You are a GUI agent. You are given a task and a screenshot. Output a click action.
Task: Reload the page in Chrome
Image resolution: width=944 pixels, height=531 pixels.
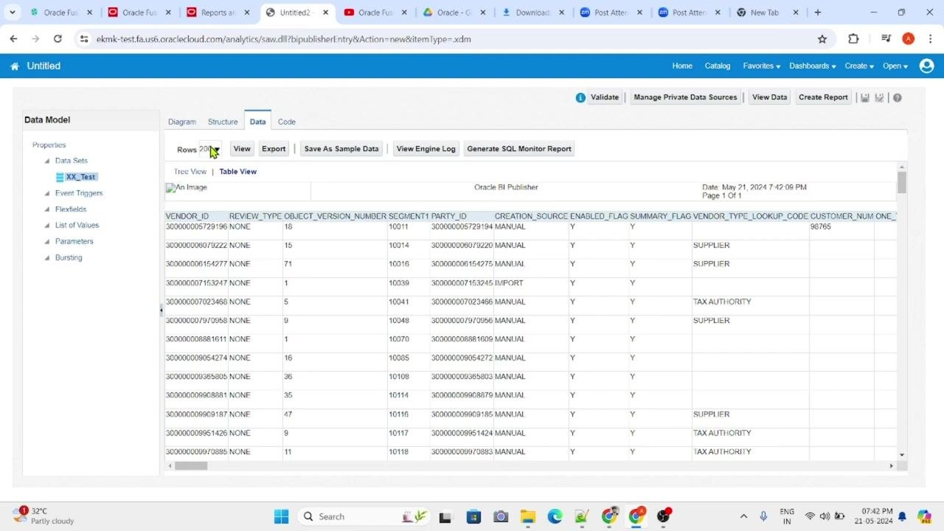[58, 39]
